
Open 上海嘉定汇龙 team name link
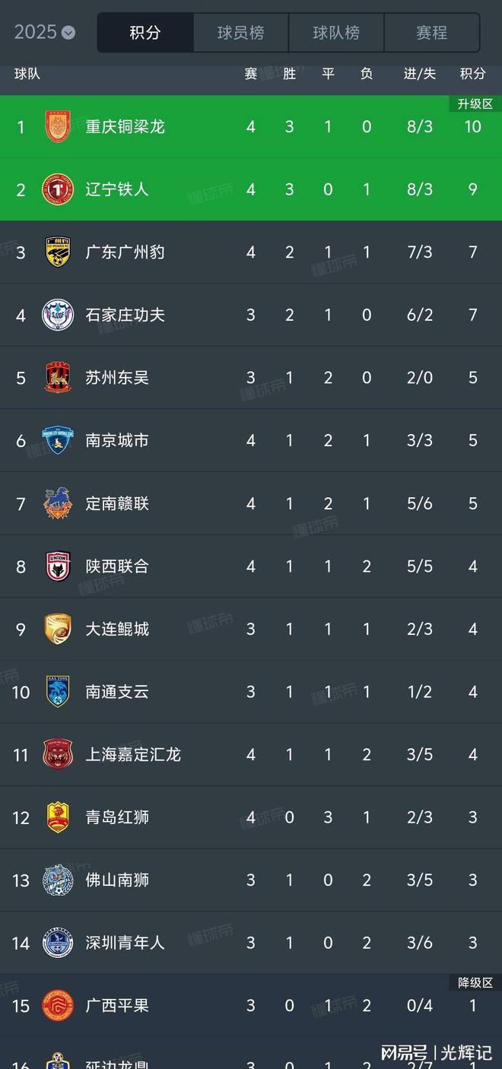[133, 755]
